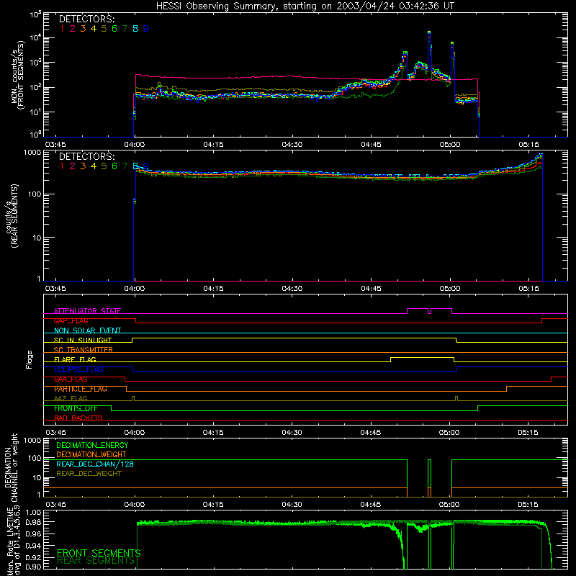The height and width of the screenshot is (576, 576).
Task: Click the 1000 tick label on decimation axis
Action: (x=32, y=440)
